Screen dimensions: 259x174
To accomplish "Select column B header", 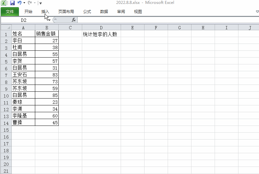I will [47, 28].
